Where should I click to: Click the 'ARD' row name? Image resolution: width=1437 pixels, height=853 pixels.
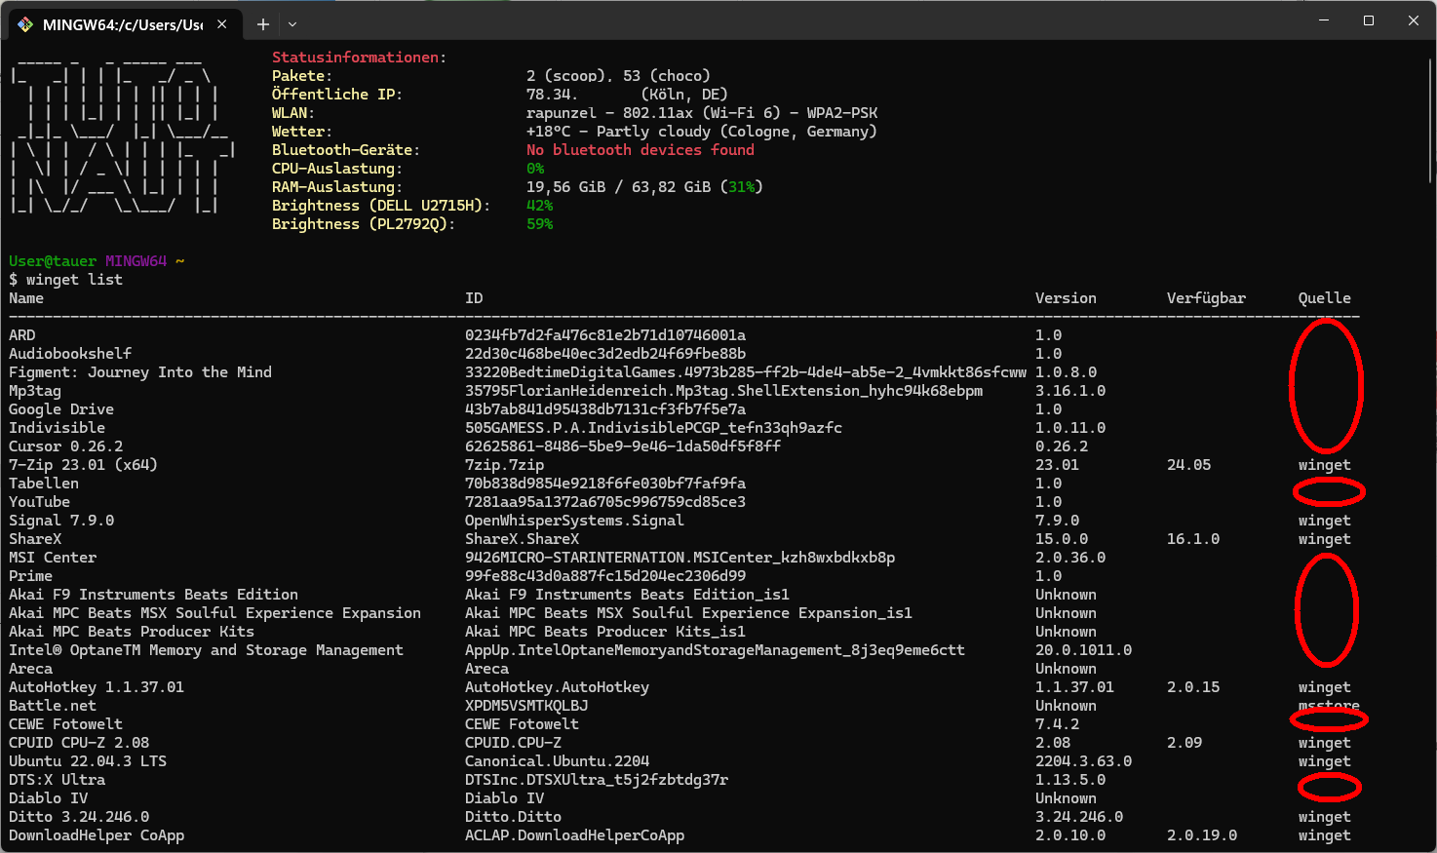21,335
